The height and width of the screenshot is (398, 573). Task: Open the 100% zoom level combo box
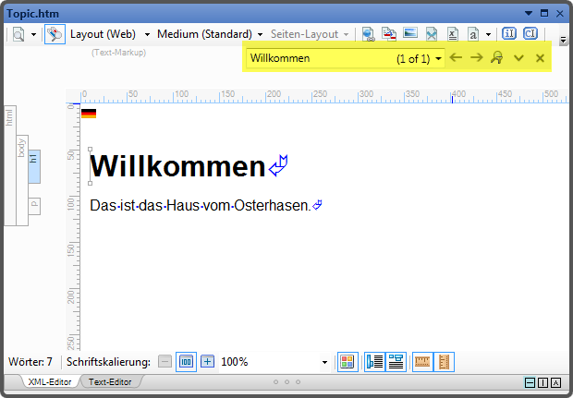[x=323, y=362]
